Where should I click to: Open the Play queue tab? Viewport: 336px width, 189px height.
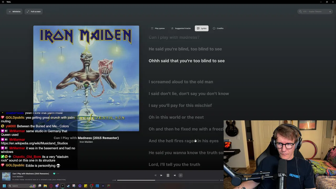tap(158, 28)
